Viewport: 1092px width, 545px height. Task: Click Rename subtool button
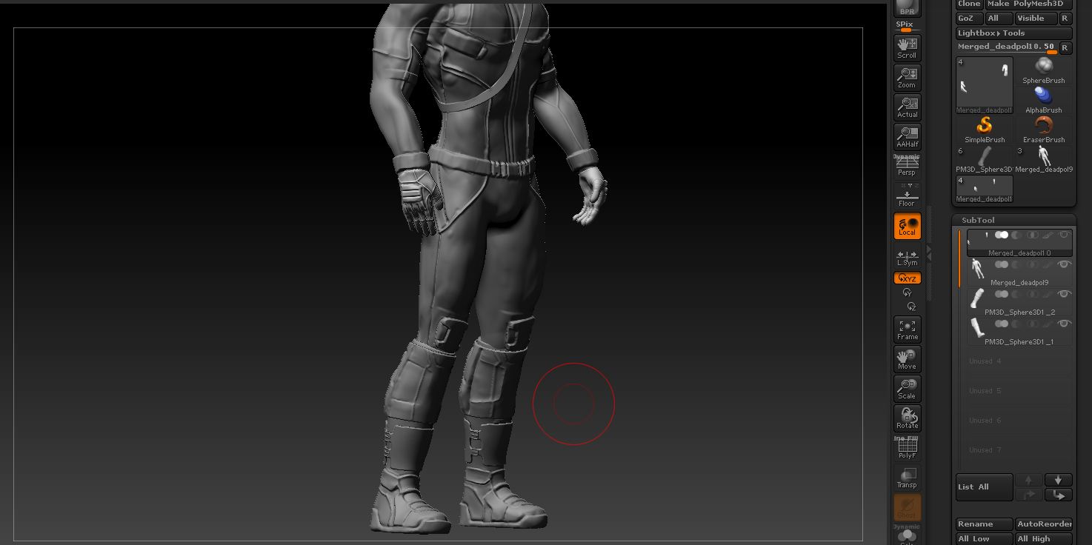[x=984, y=524]
